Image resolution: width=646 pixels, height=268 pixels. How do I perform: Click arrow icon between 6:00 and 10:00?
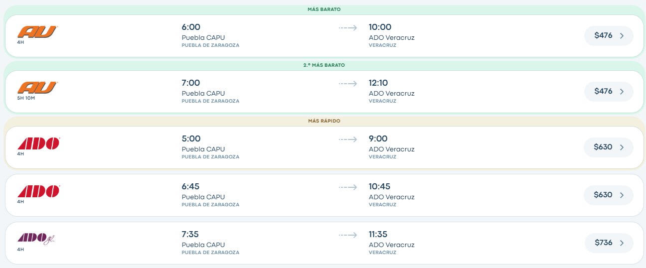[x=348, y=28]
